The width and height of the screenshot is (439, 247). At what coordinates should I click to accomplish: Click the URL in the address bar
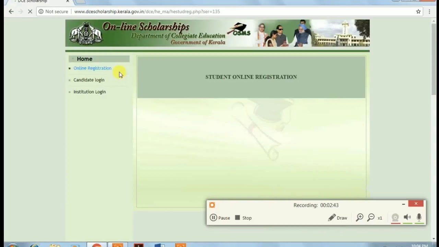[x=147, y=12]
